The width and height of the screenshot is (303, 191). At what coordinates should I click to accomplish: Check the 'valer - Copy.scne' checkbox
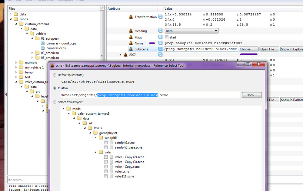[106, 166]
